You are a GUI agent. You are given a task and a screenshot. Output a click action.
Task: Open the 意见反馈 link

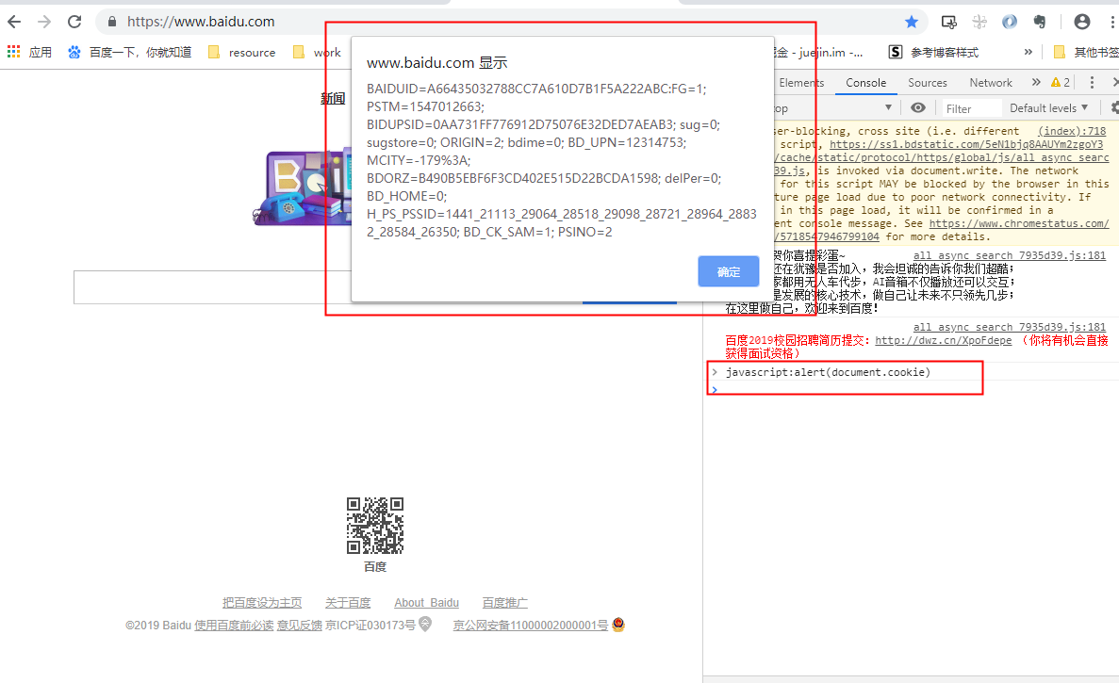(299, 626)
